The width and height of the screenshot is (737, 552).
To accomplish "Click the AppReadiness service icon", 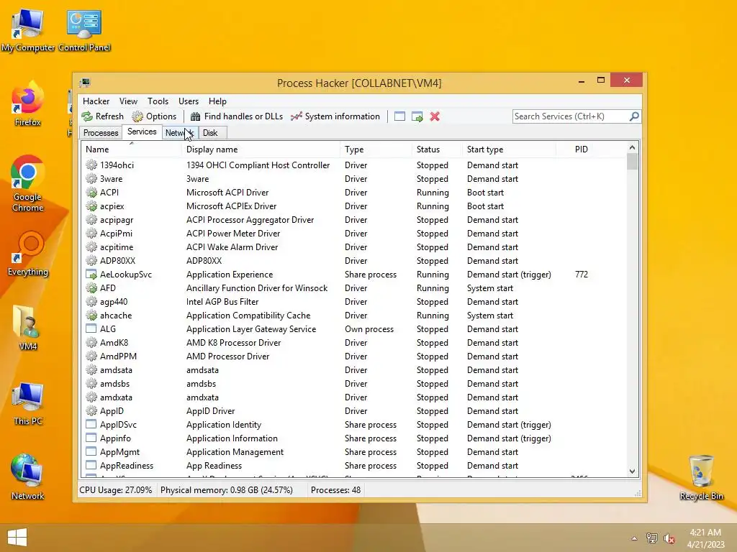I will tap(91, 465).
